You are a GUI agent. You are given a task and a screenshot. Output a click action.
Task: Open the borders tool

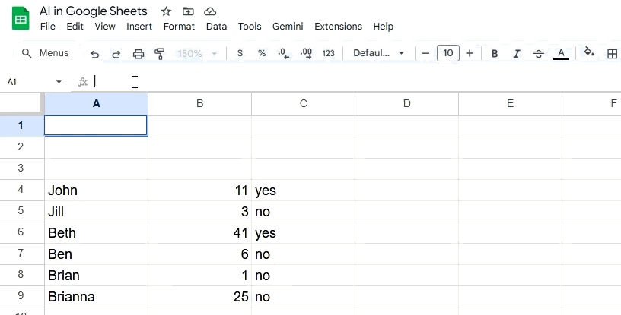[x=613, y=53]
